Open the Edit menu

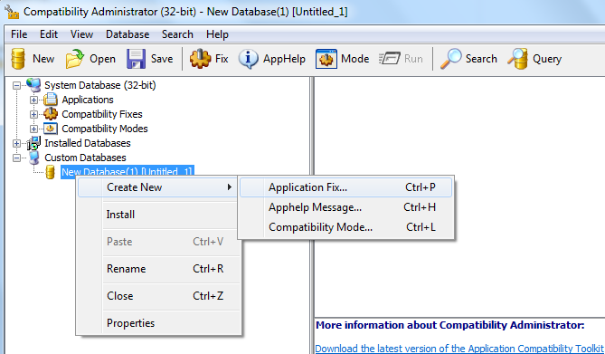pos(49,34)
